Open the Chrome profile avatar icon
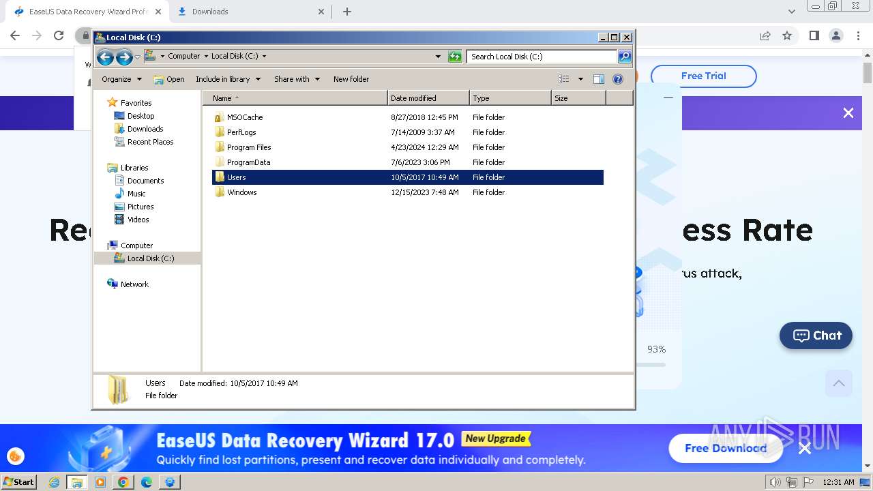This screenshot has width=873, height=491. click(835, 35)
